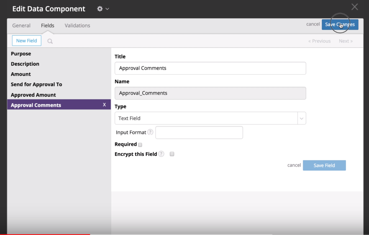Switch to the General tab
Image resolution: width=369 pixels, height=235 pixels.
(x=21, y=26)
